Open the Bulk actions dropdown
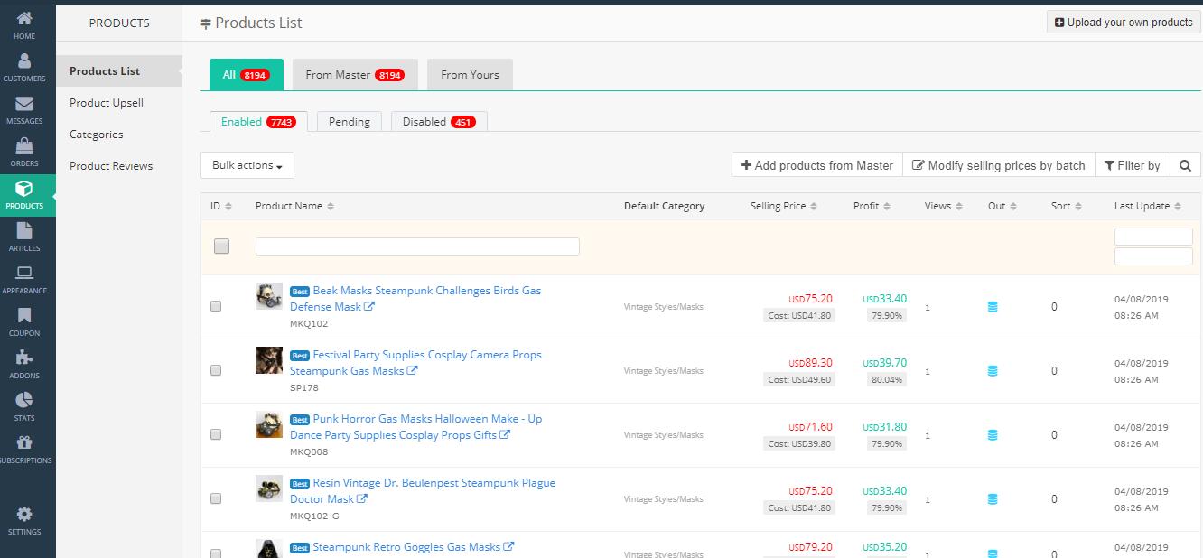This screenshot has height=558, width=1203. click(x=247, y=165)
